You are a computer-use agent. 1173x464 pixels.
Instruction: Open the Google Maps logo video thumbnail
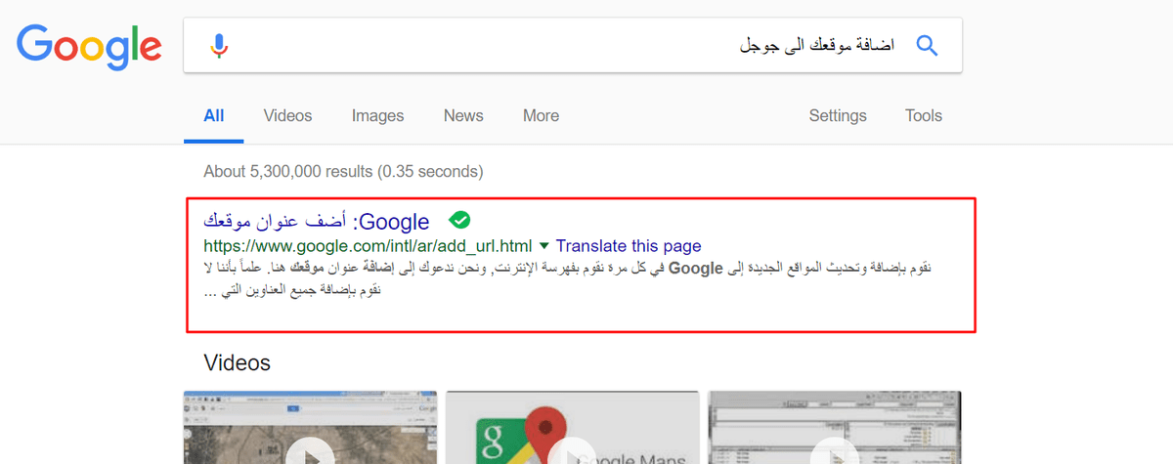[572, 430]
